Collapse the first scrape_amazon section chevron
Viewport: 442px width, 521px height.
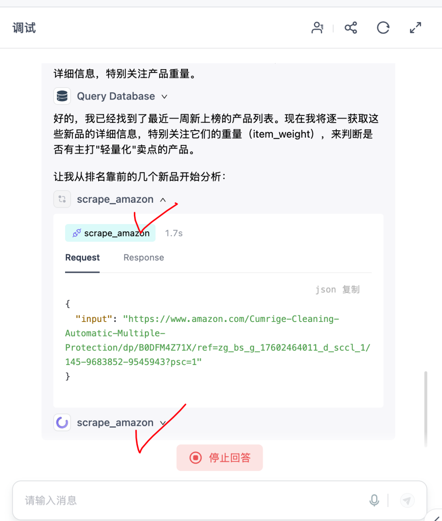coord(163,199)
